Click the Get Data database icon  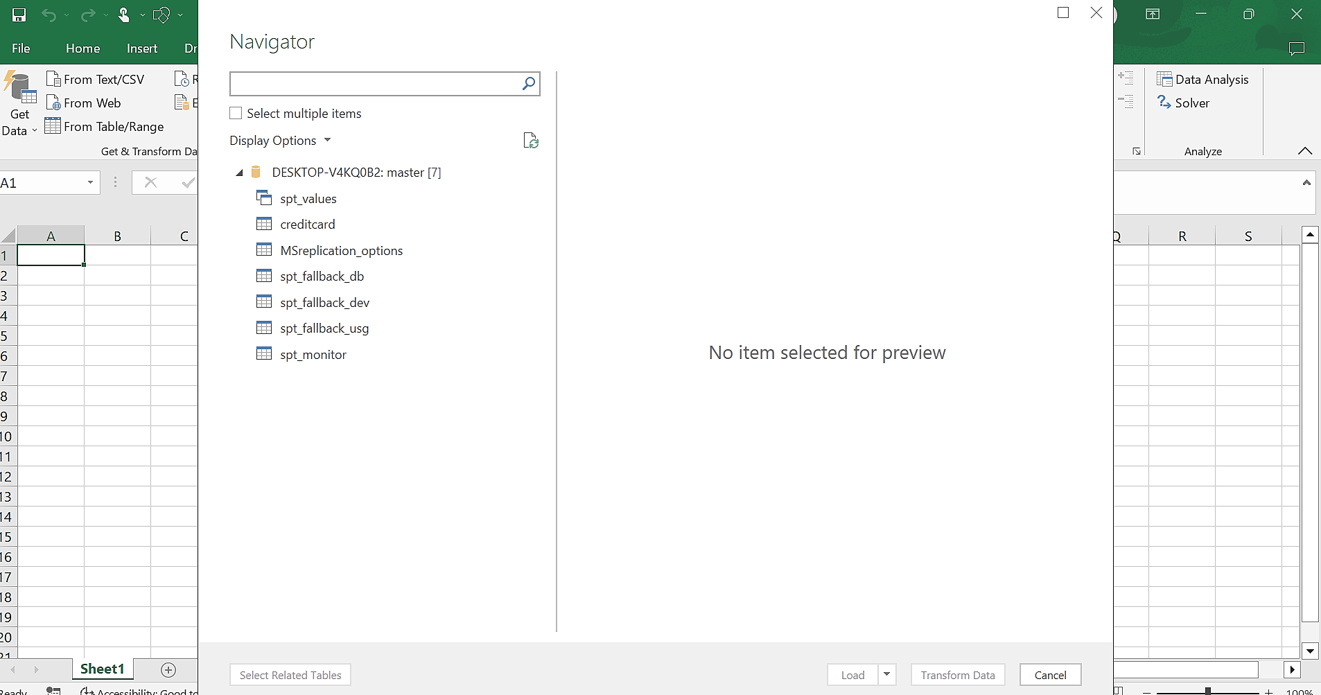[21, 88]
